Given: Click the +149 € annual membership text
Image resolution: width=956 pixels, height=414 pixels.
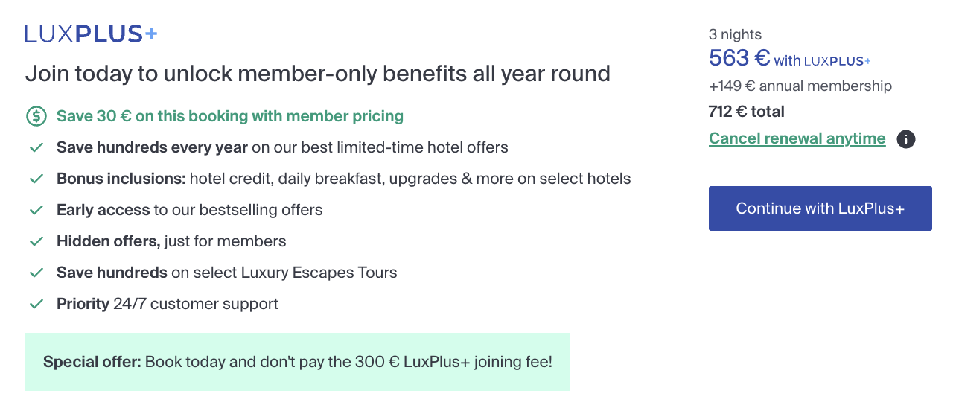Looking at the screenshot, I should point(800,86).
